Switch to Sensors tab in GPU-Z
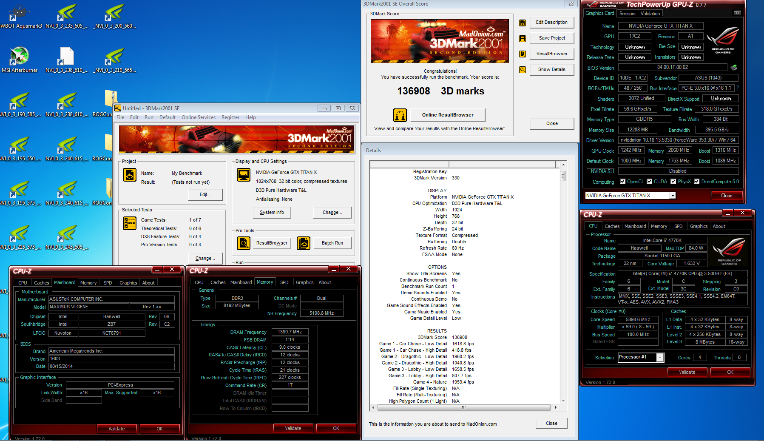764x441 pixels. pos(627,14)
